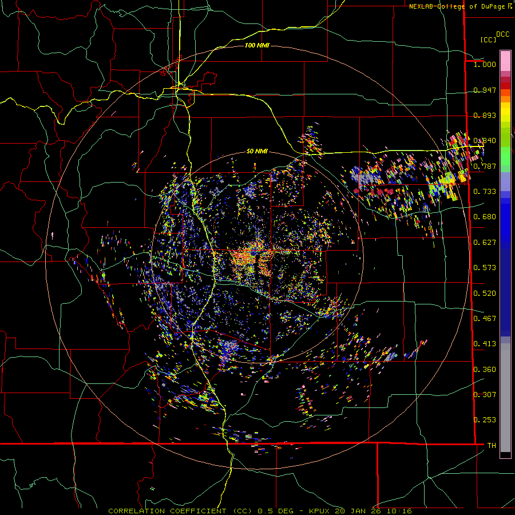Click the 0.413 scale label

point(485,344)
